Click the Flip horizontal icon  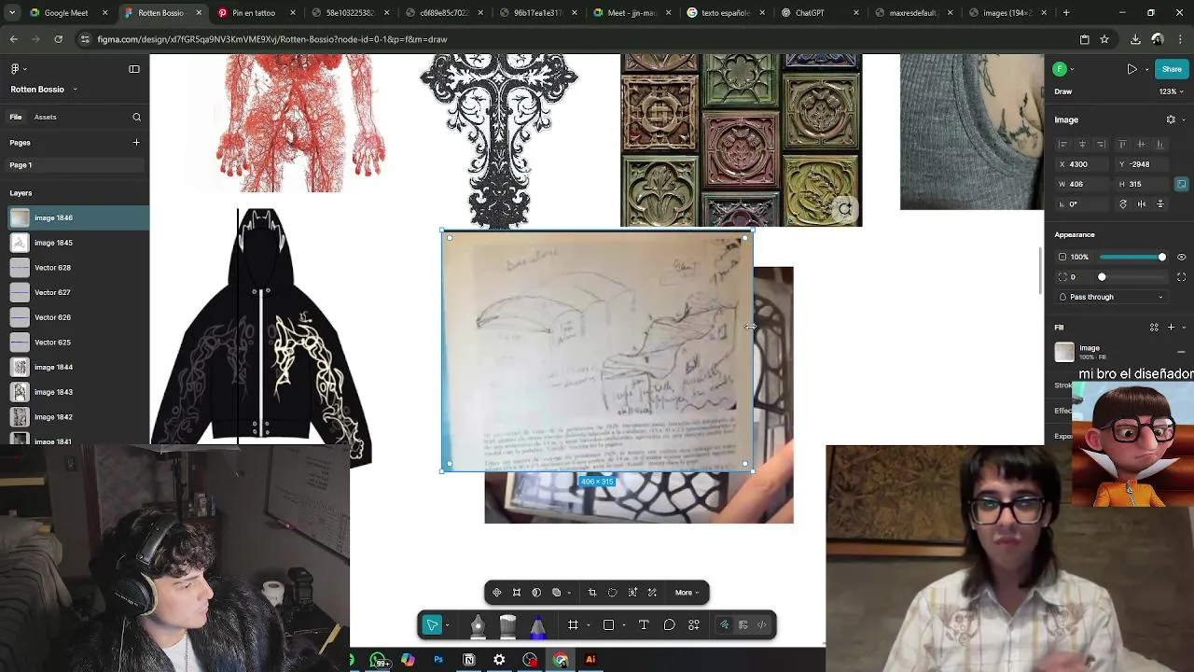click(x=1142, y=204)
